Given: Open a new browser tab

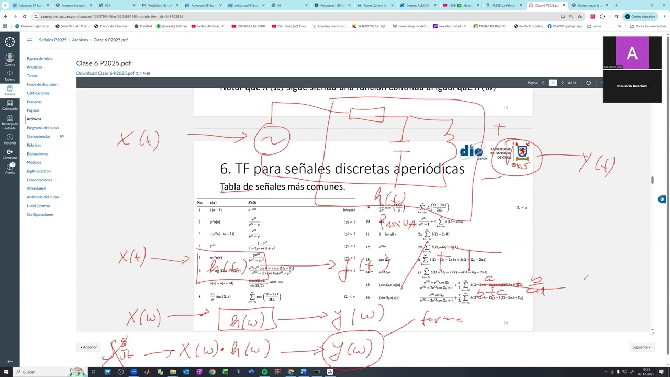Looking at the screenshot, I should coord(616,5).
